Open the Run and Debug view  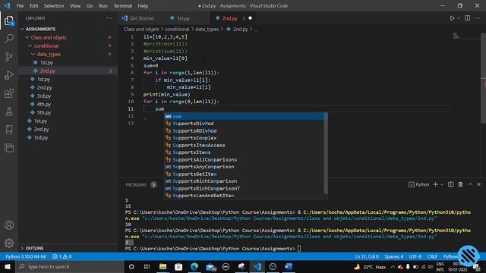coord(9,75)
